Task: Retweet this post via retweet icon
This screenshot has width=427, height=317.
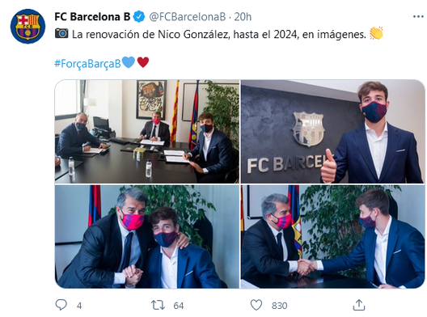Action: (x=159, y=306)
